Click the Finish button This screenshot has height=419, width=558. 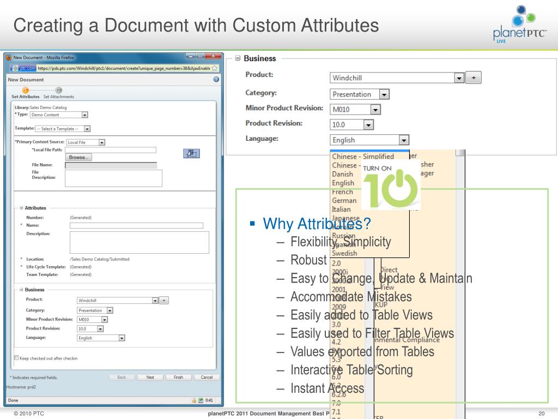[178, 377]
